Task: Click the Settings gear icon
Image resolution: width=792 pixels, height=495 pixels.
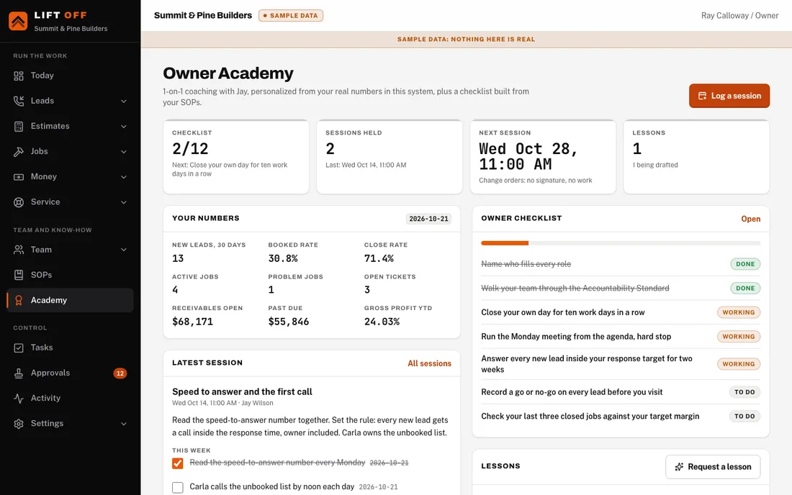Action: pos(19,423)
